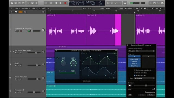Click the vertical auto zoom icon
Image resolution: width=174 pixels, height=98 pixels.
[x=141, y=8]
